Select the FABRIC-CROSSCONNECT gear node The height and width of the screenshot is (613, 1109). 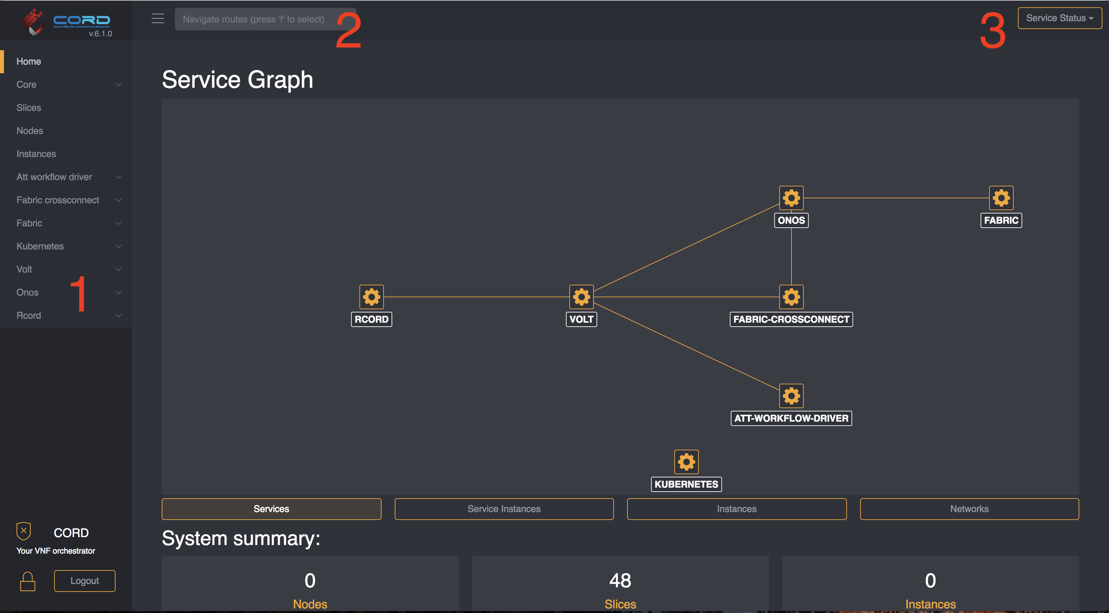791,297
